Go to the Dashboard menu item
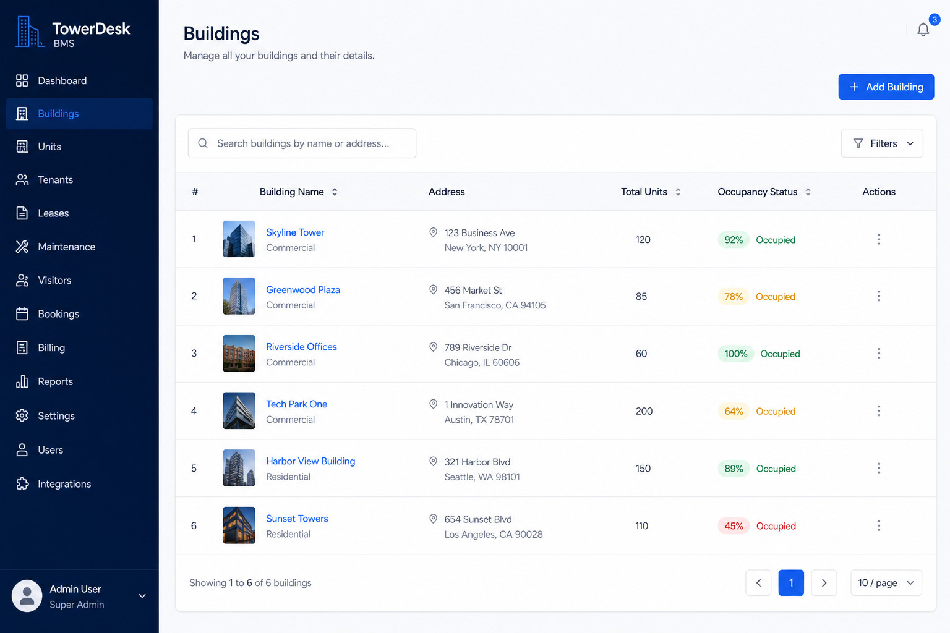 coord(79,80)
